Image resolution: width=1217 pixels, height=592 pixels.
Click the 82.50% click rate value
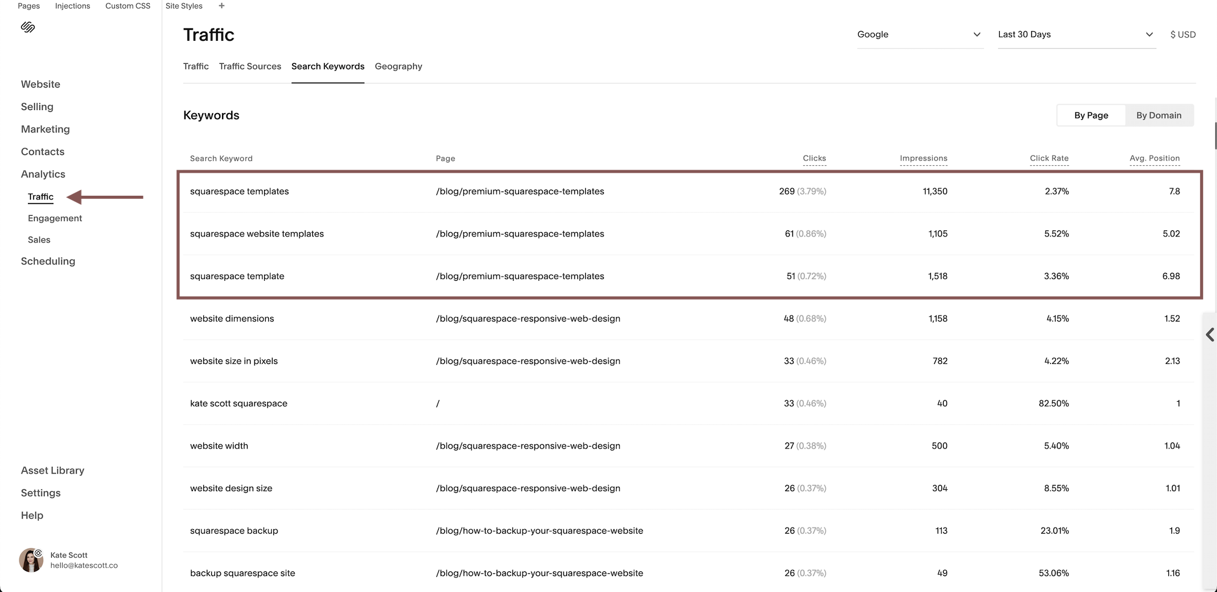pyautogui.click(x=1053, y=404)
